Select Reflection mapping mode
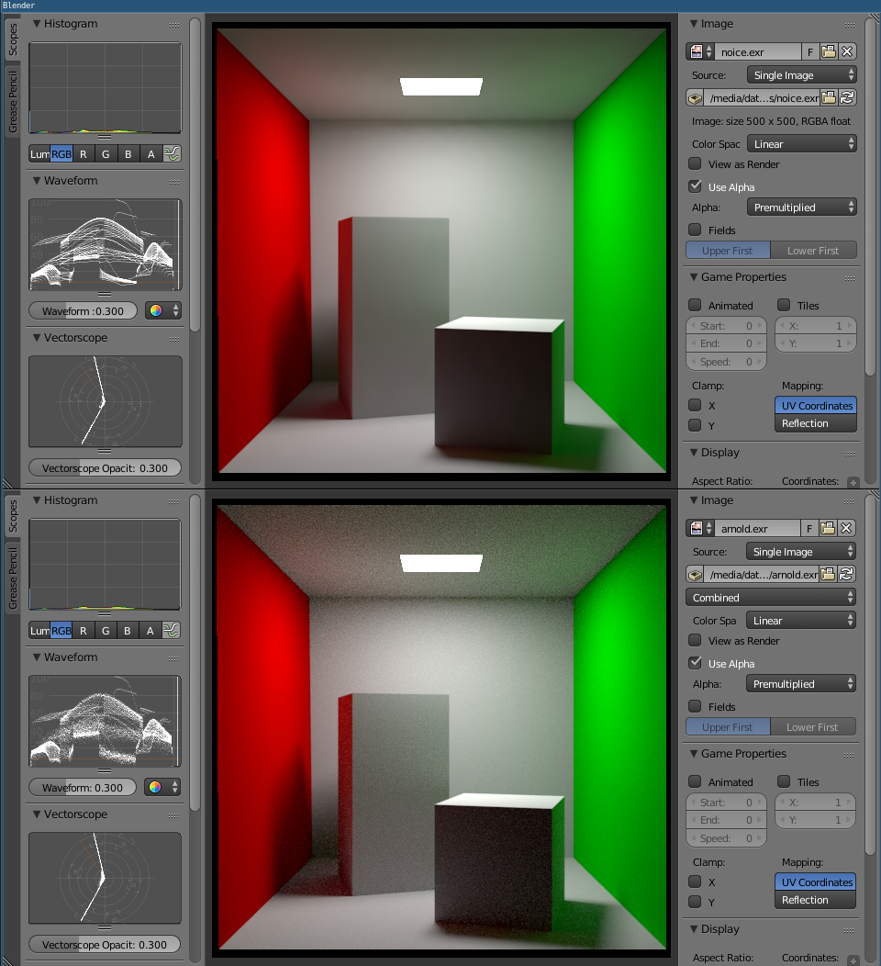Image resolution: width=881 pixels, height=966 pixels. point(815,423)
